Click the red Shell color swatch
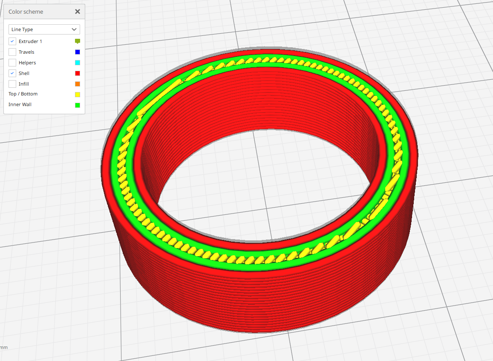 coord(78,73)
